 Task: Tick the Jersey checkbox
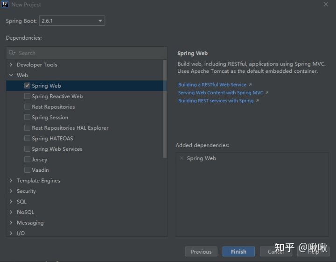pos(27,159)
